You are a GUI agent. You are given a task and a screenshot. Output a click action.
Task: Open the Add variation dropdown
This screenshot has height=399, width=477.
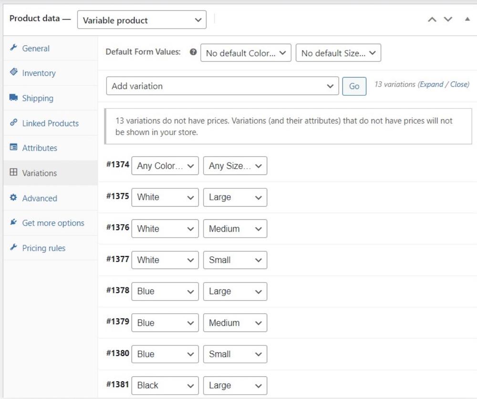click(x=222, y=86)
